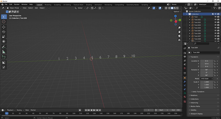Image resolution: width=221 pixels, height=119 pixels.
Task: Click the red X axis gizmo ball
Action: pyautogui.click(x=176, y=22)
